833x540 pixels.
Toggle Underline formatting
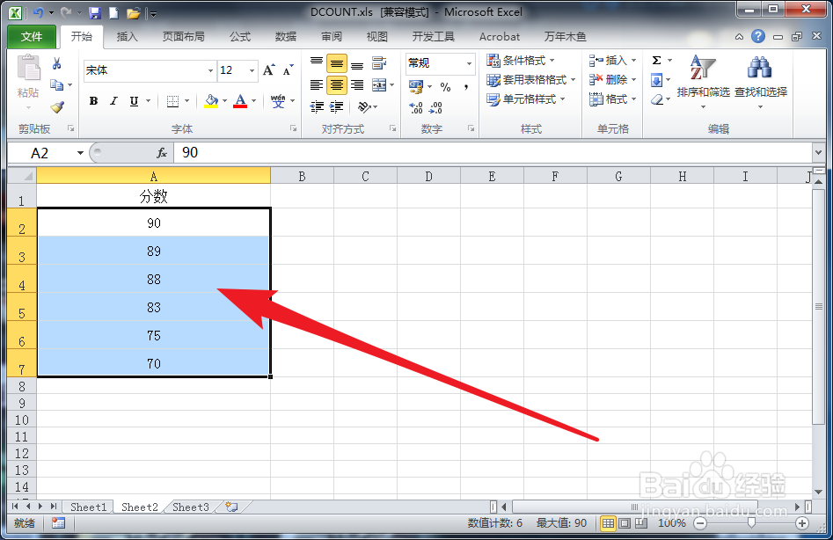134,101
